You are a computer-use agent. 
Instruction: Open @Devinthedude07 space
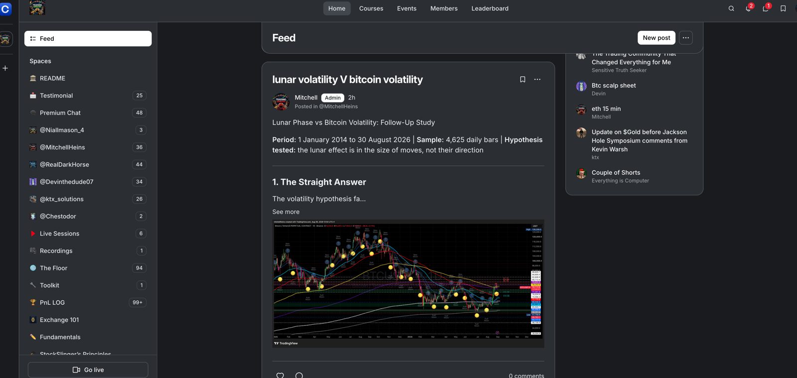[x=88, y=182]
